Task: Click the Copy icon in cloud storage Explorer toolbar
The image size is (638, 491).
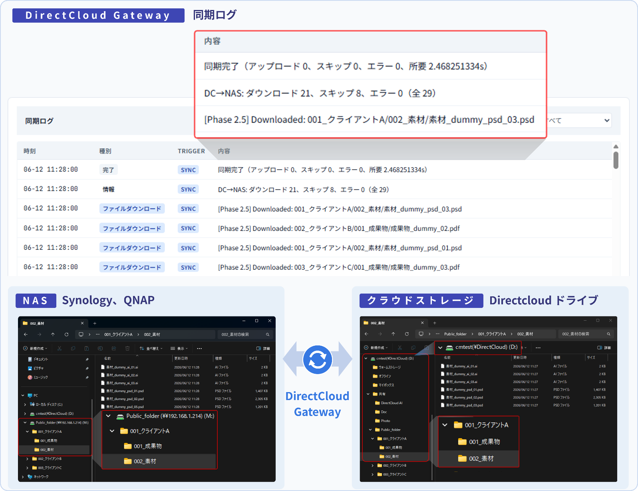Action: tap(413, 347)
